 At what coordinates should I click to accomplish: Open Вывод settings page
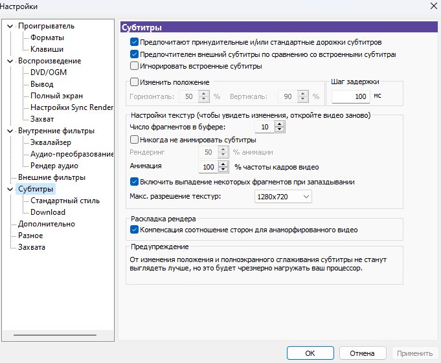tap(41, 84)
